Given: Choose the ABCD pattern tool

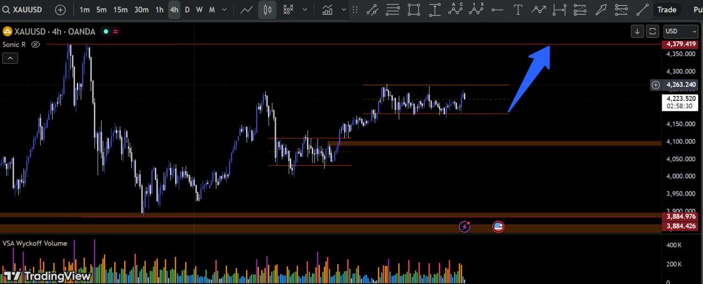Looking at the screenshot, I should tap(455, 9).
